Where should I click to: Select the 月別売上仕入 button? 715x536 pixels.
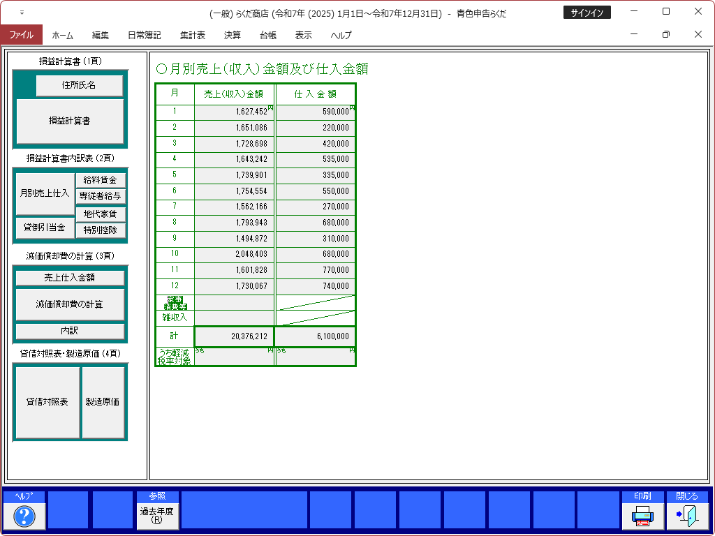(44, 193)
